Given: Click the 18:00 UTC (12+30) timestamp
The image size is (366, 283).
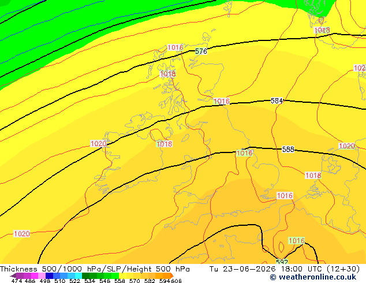Looking at the screenshot, I should 320,269.
